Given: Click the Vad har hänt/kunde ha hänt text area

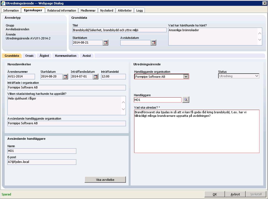Looking at the screenshot, I should (x=215, y=36).
